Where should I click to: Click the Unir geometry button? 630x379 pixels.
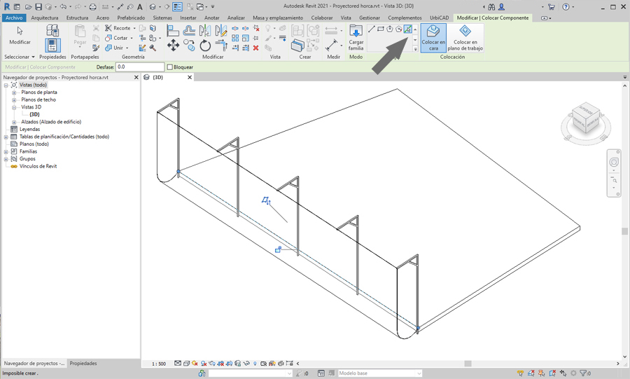click(118, 48)
